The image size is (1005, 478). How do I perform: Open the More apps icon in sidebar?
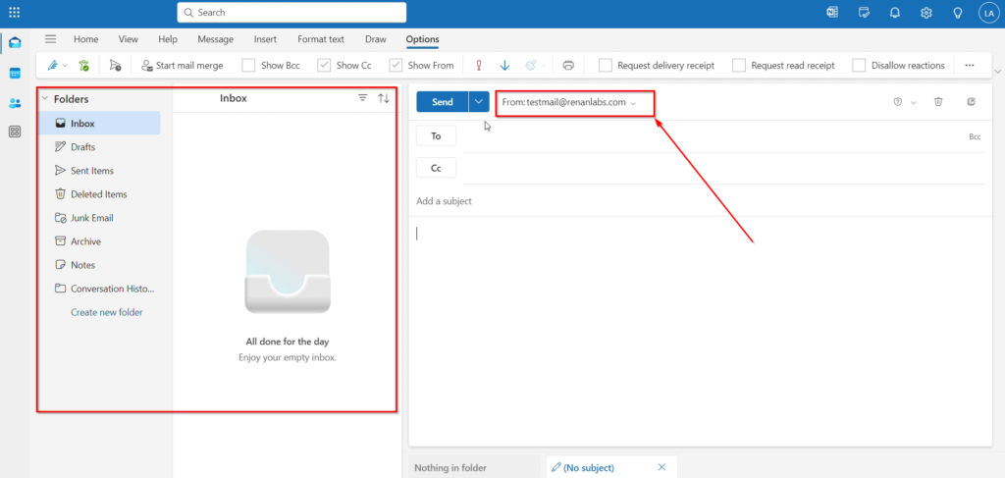(x=15, y=132)
